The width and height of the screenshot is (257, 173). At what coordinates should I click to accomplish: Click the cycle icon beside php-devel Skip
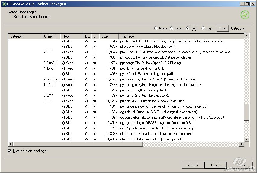(64, 47)
